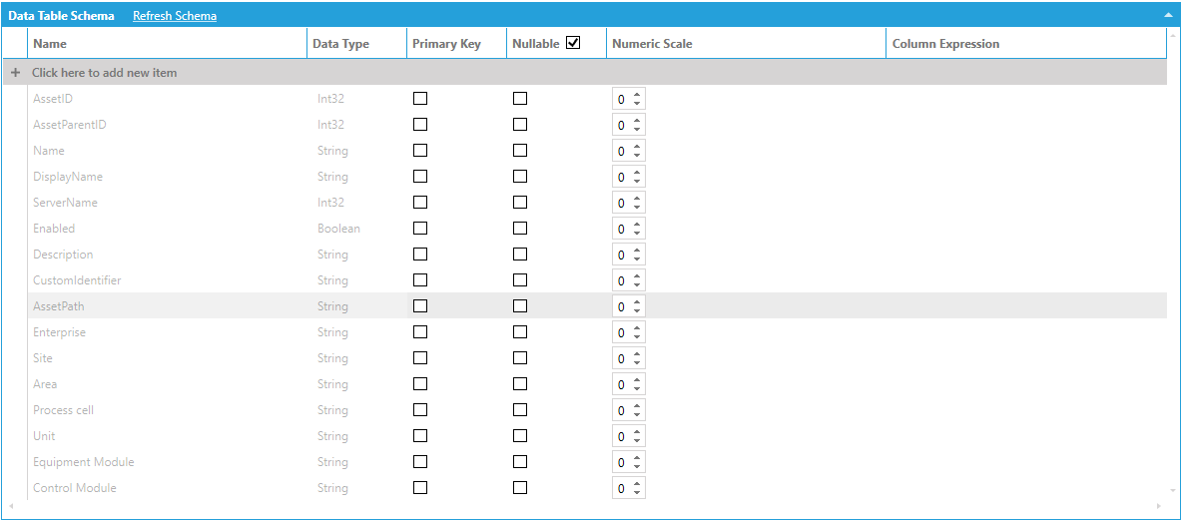This screenshot has width=1181, height=521.
Task: Check Primary Key for the Enabled row
Action: point(420,229)
